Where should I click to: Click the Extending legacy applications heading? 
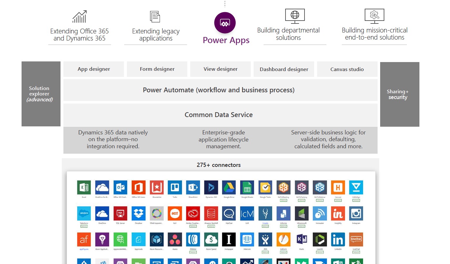156,35
